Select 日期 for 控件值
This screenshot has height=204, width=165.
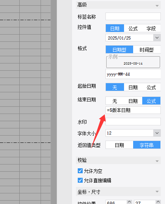115,28
